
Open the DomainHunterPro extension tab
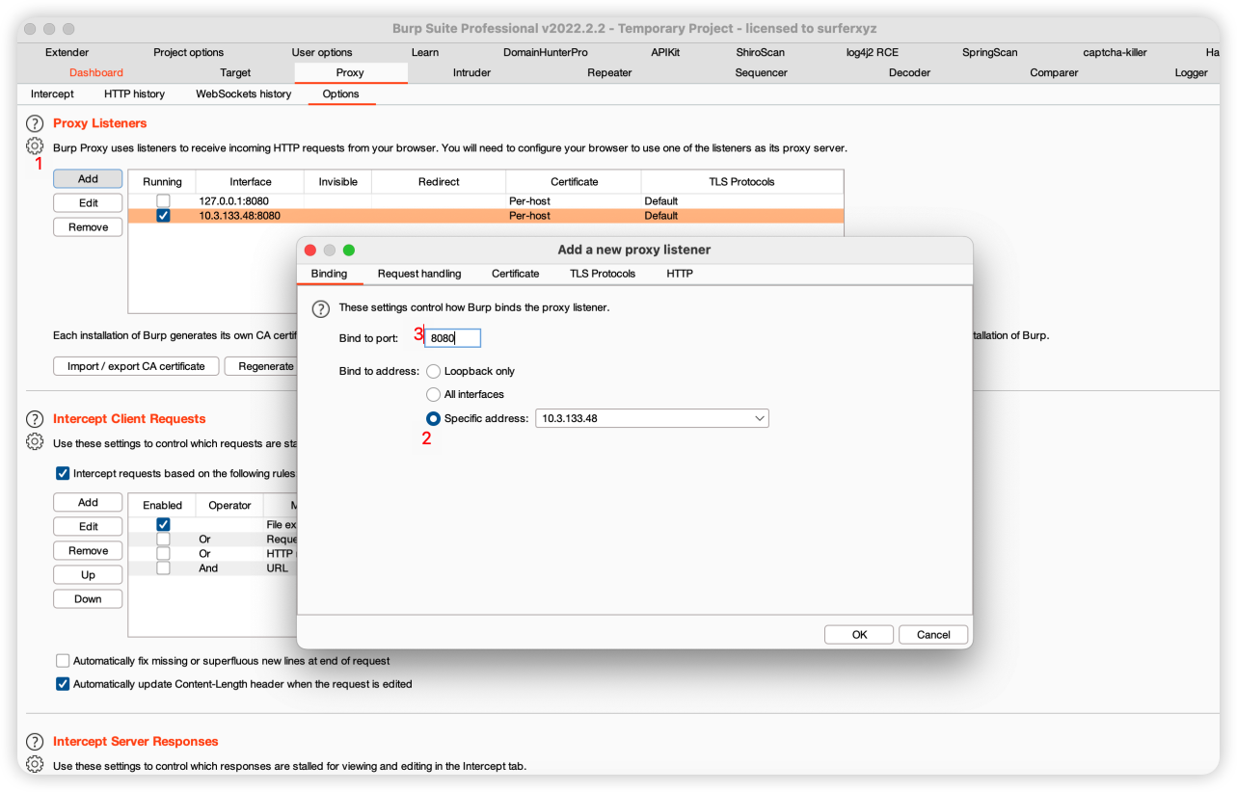tap(545, 52)
